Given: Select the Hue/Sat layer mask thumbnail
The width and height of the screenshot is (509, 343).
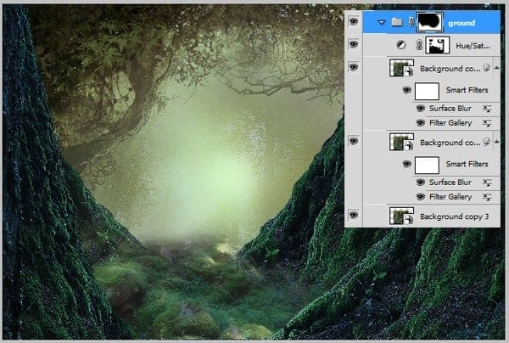Looking at the screenshot, I should [x=437, y=45].
